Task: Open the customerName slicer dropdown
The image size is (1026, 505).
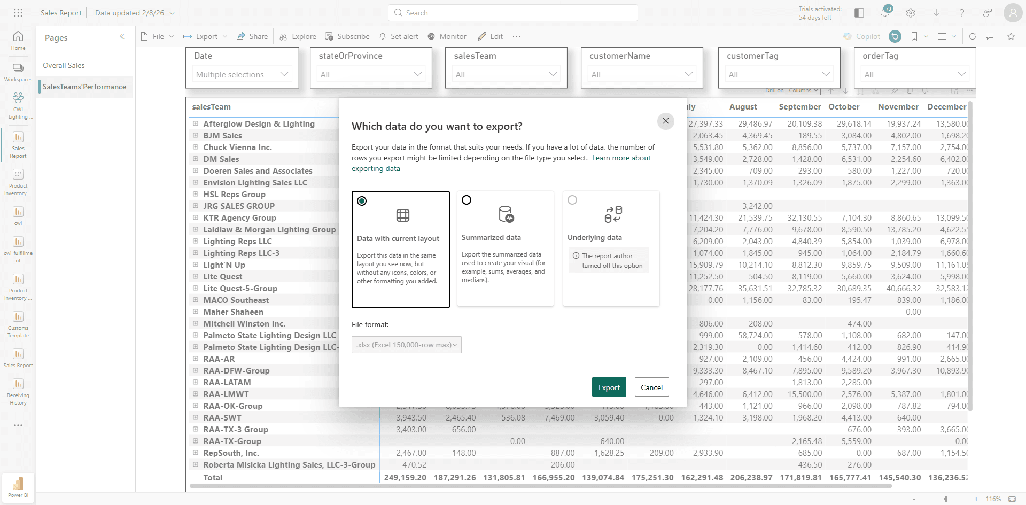Action: pyautogui.click(x=642, y=74)
